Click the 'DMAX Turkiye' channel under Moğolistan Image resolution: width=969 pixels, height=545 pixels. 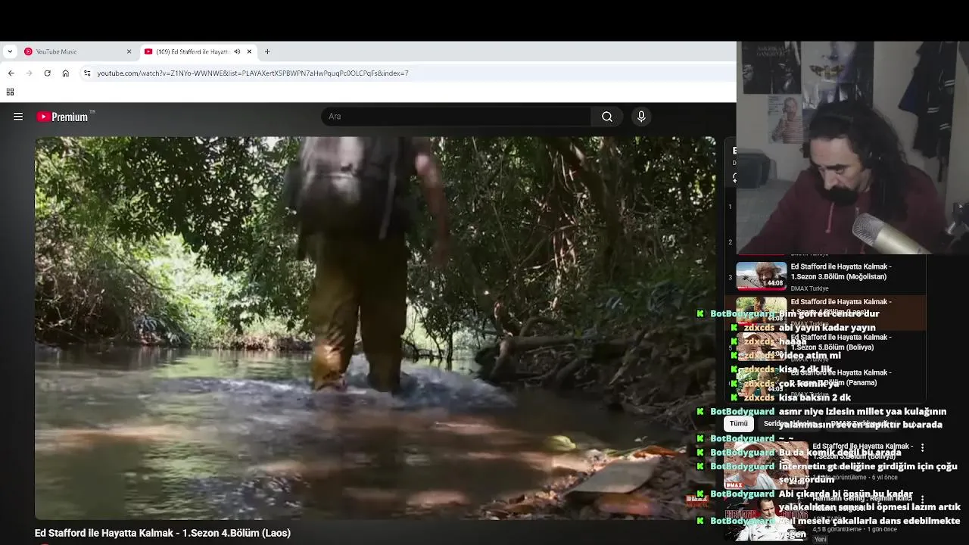coord(809,288)
